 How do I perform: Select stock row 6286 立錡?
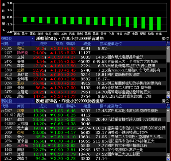coord(83,57)
